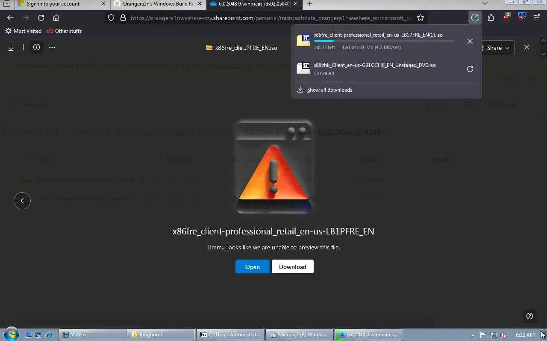The height and width of the screenshot is (341, 547).
Task: Open a new browser tab
Action: point(309,4)
